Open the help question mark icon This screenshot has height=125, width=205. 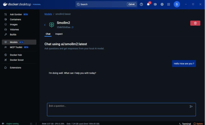[x=141, y=4]
